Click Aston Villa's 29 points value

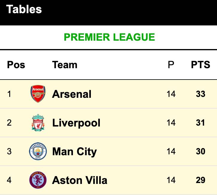[201, 180]
